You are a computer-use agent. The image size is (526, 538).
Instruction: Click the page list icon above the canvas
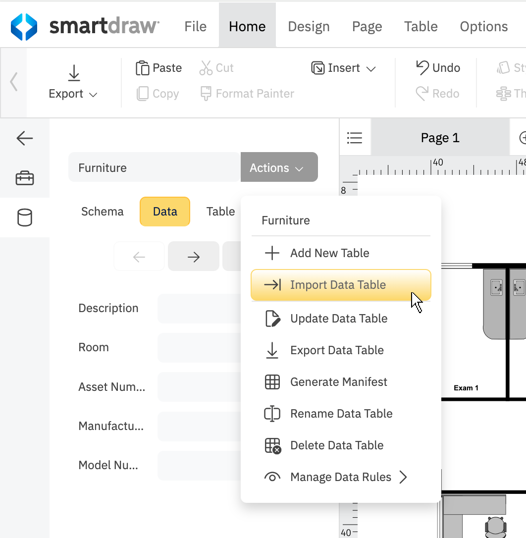pos(355,137)
